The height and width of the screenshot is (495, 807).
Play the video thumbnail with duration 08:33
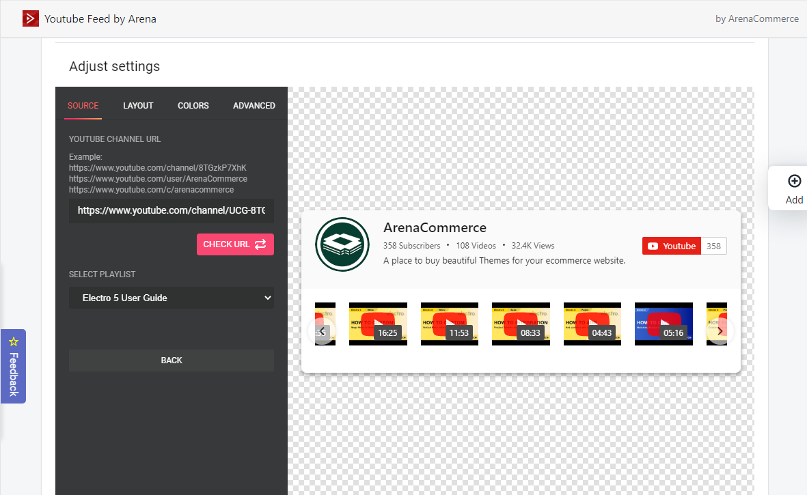click(521, 324)
